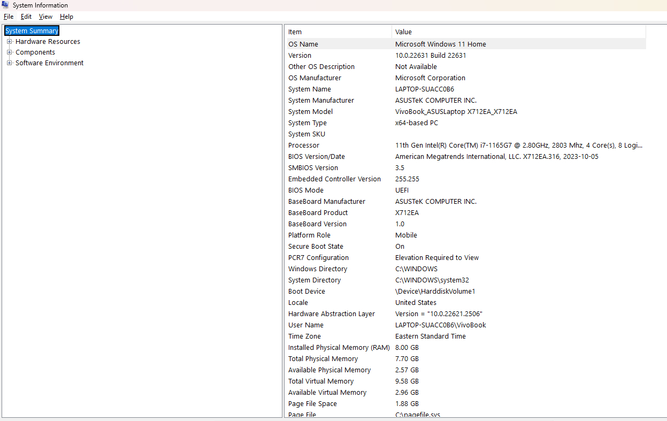Select the OS Name row label
667x421 pixels.
(303, 44)
